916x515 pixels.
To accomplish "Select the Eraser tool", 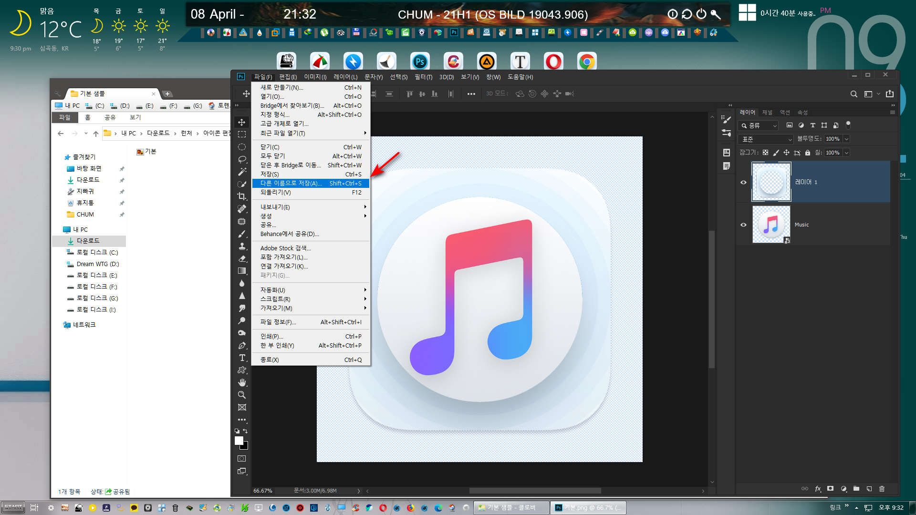I will tap(242, 258).
